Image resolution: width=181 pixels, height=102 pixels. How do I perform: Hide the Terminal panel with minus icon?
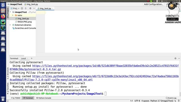click(179, 58)
